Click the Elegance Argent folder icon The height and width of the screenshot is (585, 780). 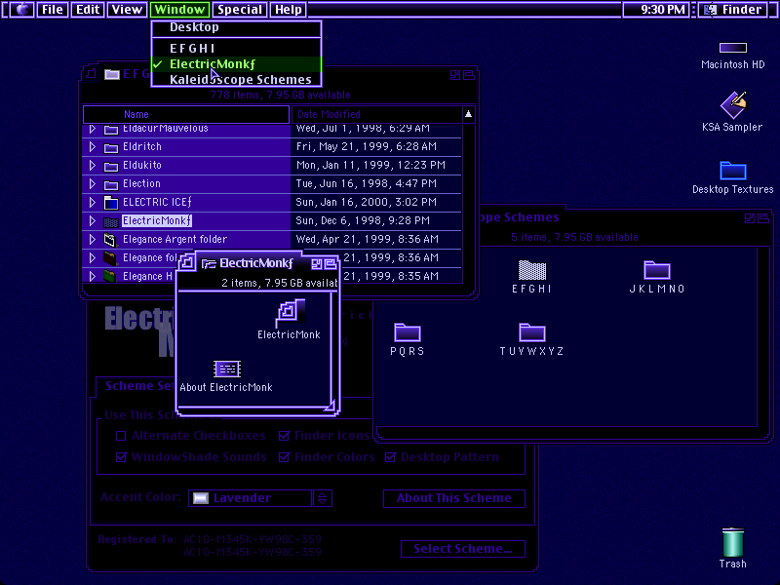coord(110,240)
